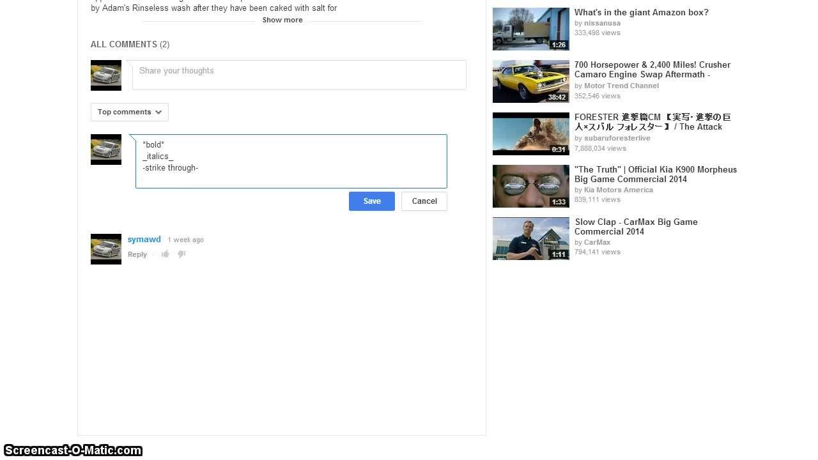Screen dimensions: 818x460
Task: Like the symawd comment with thumbs up
Action: 166,254
